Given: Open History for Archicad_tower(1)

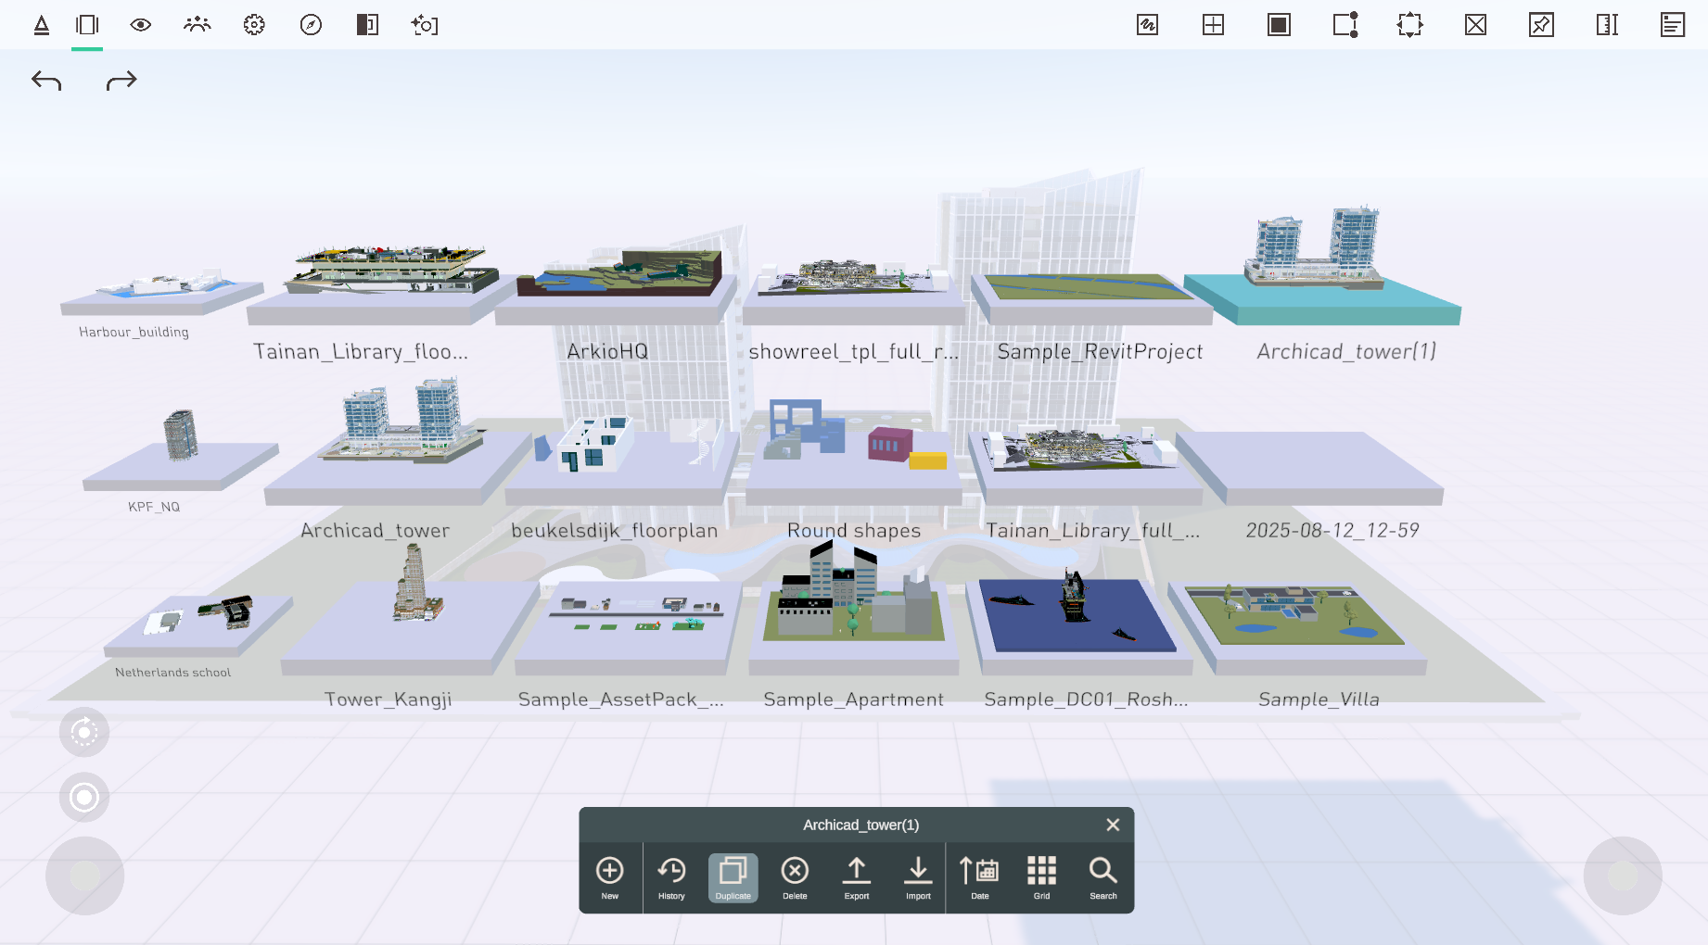Looking at the screenshot, I should point(671,877).
